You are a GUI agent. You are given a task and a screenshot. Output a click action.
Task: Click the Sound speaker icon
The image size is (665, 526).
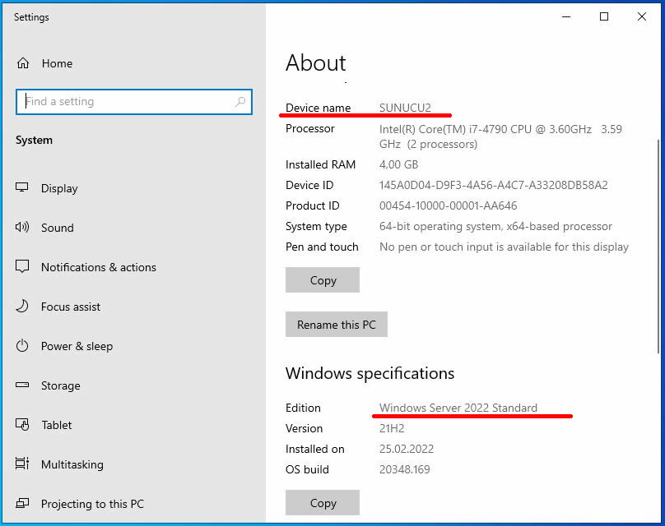click(x=22, y=227)
